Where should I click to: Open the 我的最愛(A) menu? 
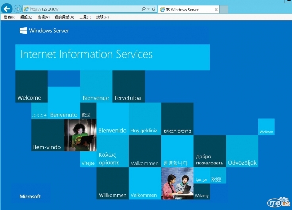[x=65, y=17]
